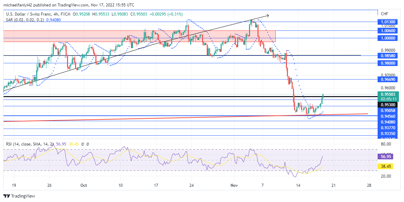
Task: Click the red shaded supply zone rectangle
Action: coord(139,36)
